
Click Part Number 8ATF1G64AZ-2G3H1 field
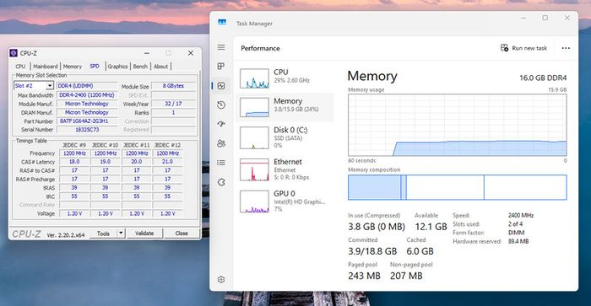87,121
